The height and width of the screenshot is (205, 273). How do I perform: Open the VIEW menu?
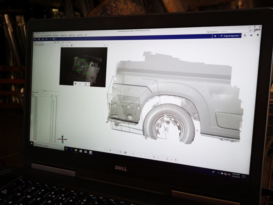point(42,36)
